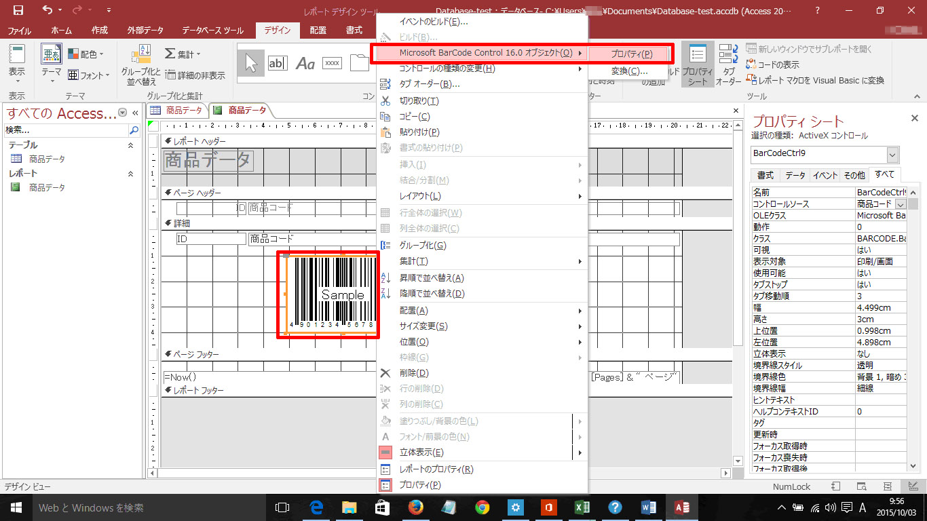Click グループ化と並べ替え icon

click(141, 64)
